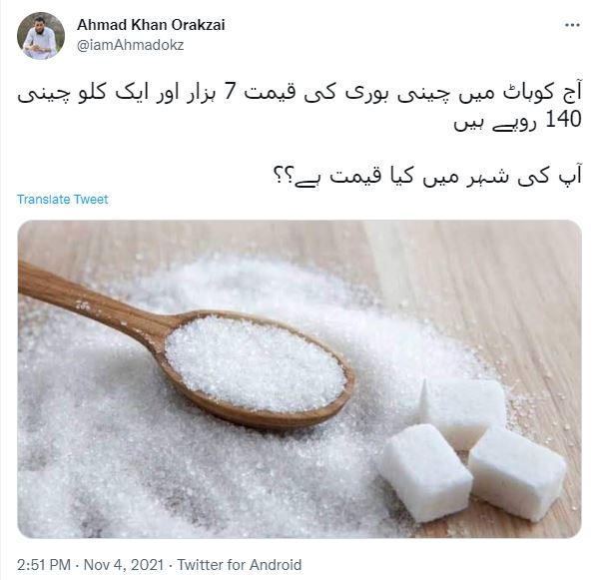
Task: Click the sugar cubes in the photo
Action: (473, 452)
